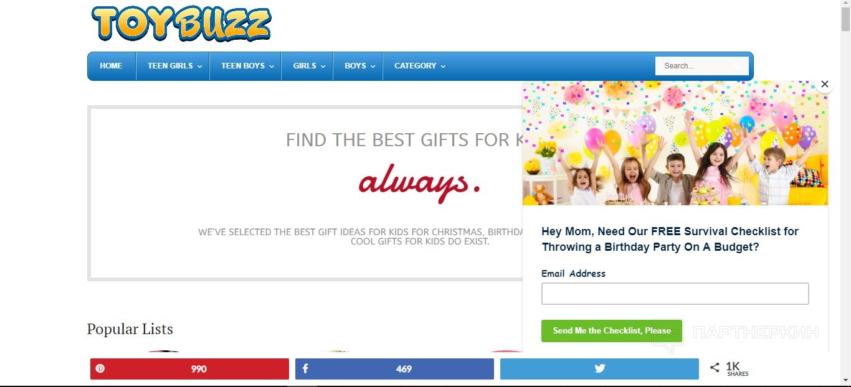The image size is (851, 387).
Task: Click the scrollbar down arrow
Action: tap(845, 380)
